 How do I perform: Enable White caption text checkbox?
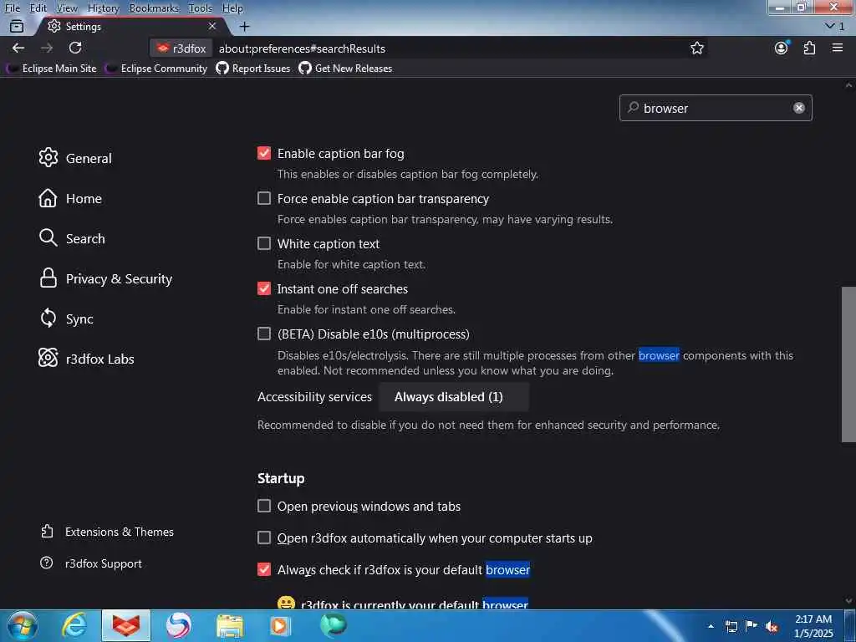click(264, 243)
